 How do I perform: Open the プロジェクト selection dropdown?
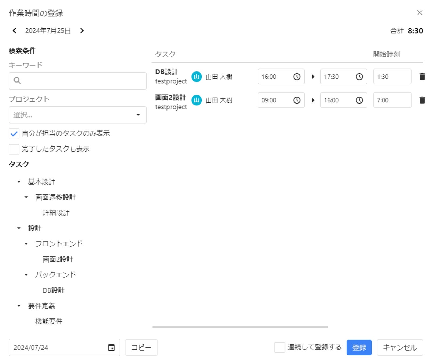[78, 115]
